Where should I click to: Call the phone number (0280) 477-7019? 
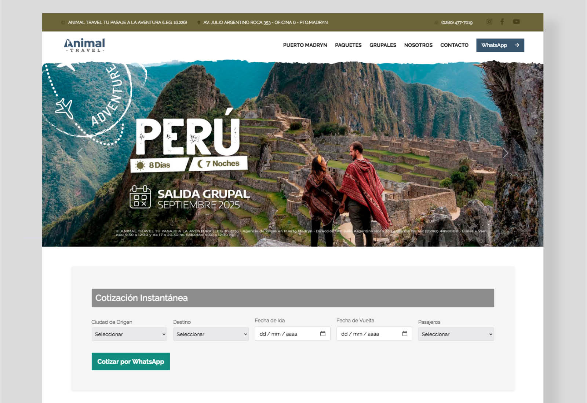457,23
